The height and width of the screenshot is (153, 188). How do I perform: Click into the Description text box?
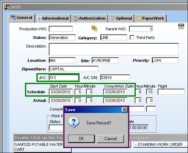click(x=114, y=49)
